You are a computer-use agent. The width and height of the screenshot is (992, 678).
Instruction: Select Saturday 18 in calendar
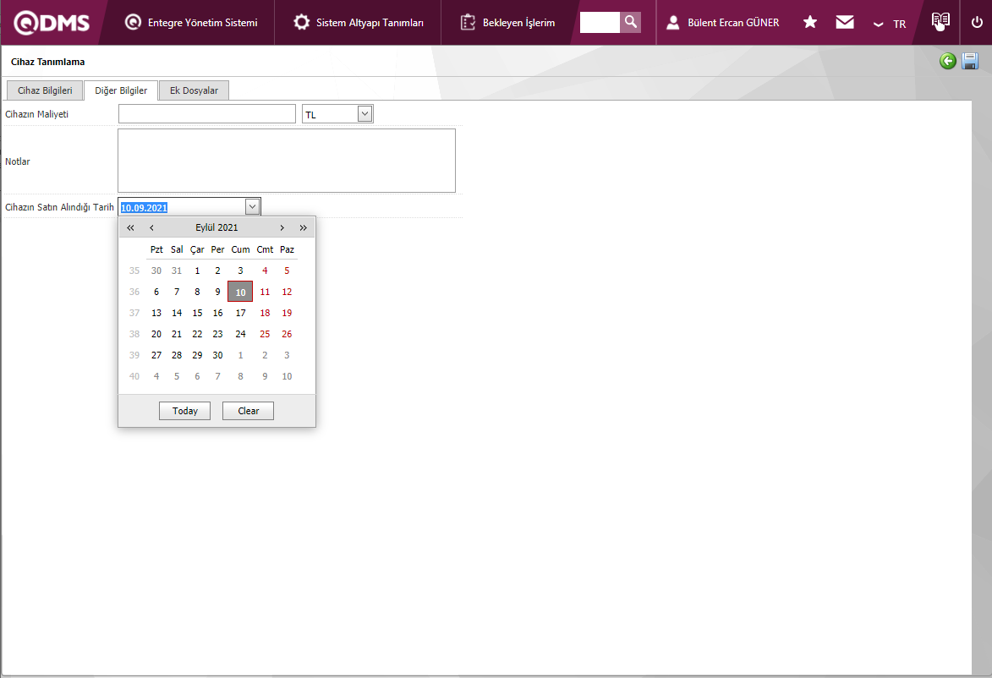point(265,313)
